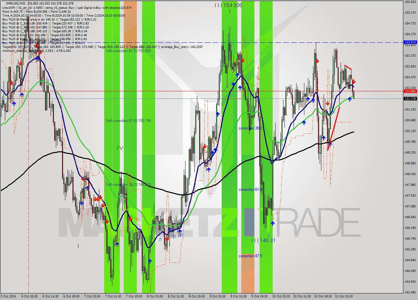
Task: Select the 'Sell correction 87.5 | 153.655' label
Action: pos(128,51)
